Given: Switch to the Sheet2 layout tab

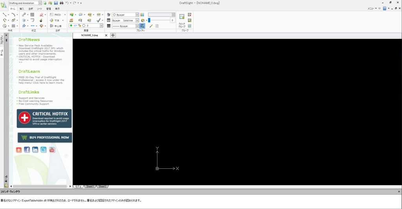Looking at the screenshot, I should point(102,187).
